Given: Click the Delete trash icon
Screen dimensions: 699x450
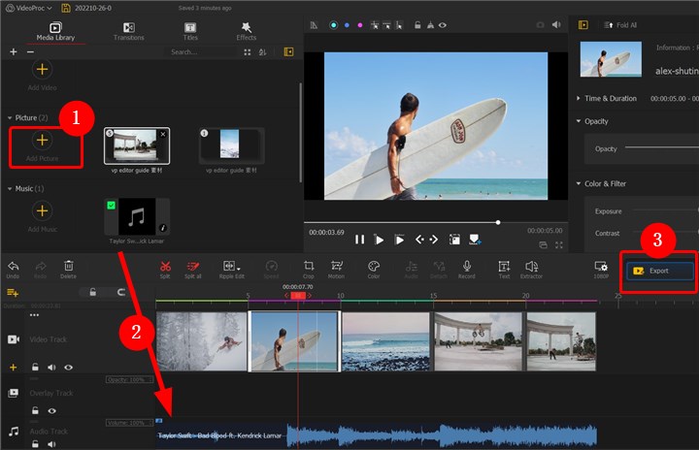Looking at the screenshot, I should tap(68, 267).
